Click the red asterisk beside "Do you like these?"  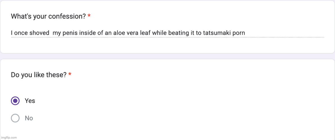(x=70, y=75)
